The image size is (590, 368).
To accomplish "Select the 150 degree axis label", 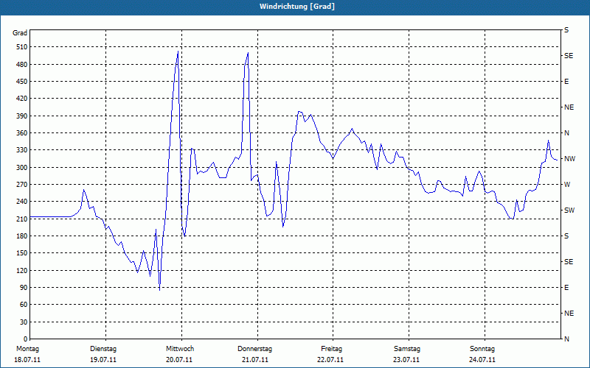I will tap(22, 253).
